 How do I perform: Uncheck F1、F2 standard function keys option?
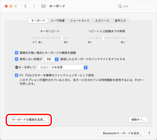(x=17, y=75)
